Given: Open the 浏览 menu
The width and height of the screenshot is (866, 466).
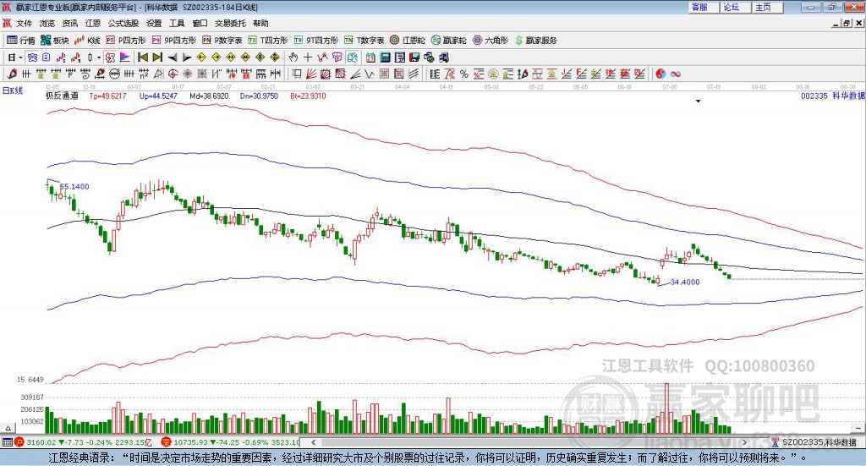Looking at the screenshot, I should tap(47, 23).
